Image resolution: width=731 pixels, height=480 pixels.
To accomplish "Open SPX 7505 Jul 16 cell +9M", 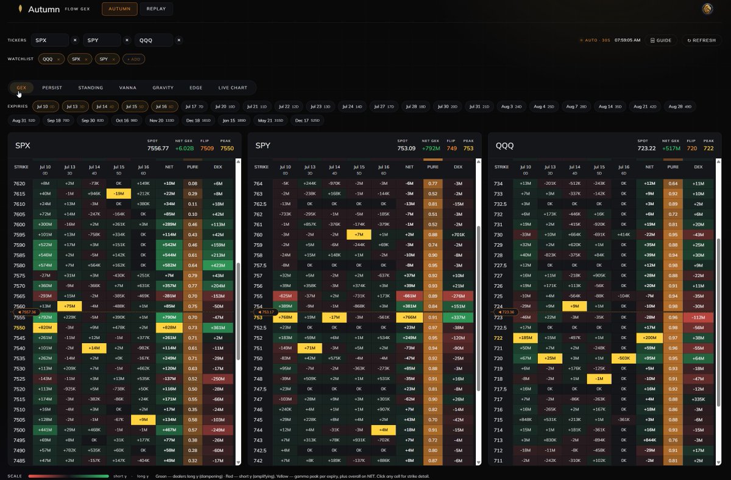I will pyautogui.click(x=143, y=420).
